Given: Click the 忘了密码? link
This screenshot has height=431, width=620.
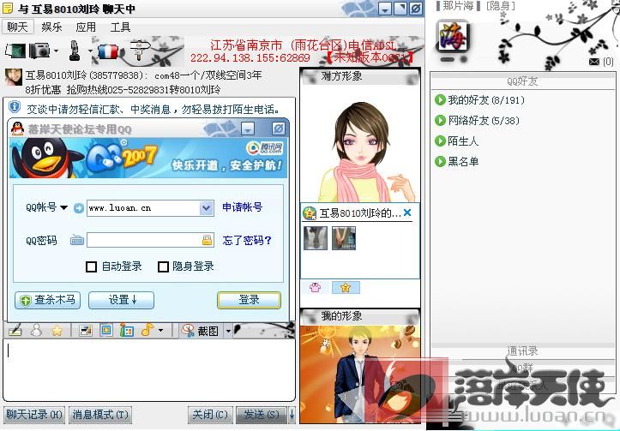Looking at the screenshot, I should 247,240.
